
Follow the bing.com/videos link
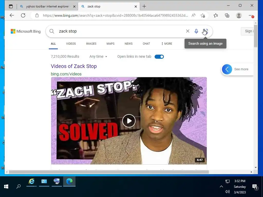click(66, 74)
